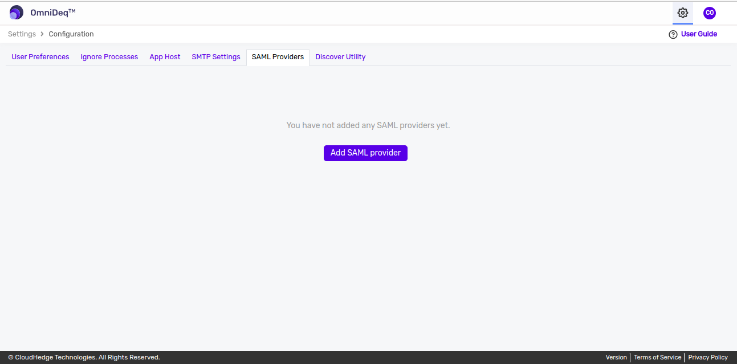
Task: Click the User Guide help icon
Action: click(x=673, y=34)
